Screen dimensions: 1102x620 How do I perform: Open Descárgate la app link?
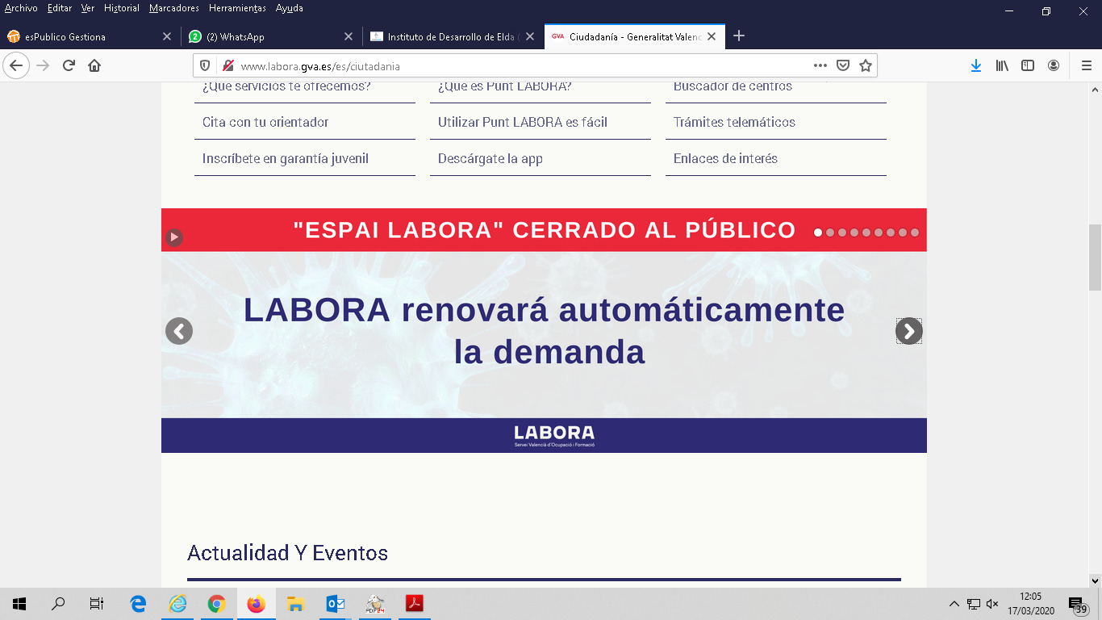pos(490,159)
